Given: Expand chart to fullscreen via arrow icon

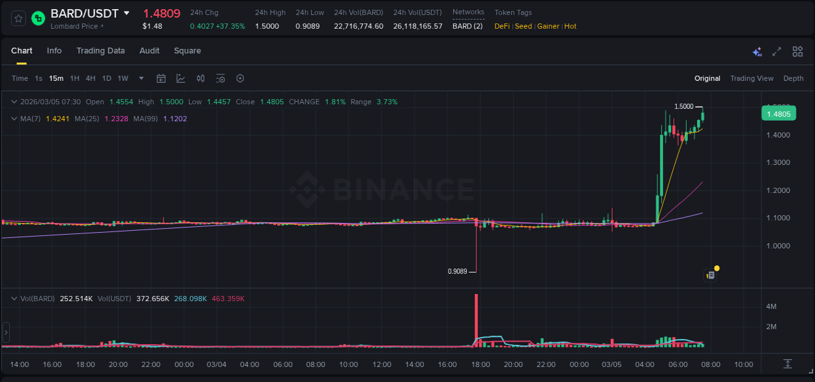Looking at the screenshot, I should click(x=776, y=51).
